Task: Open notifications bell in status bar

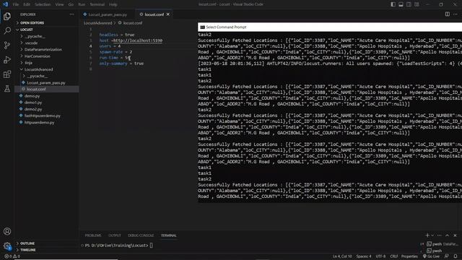Action: click(456, 256)
